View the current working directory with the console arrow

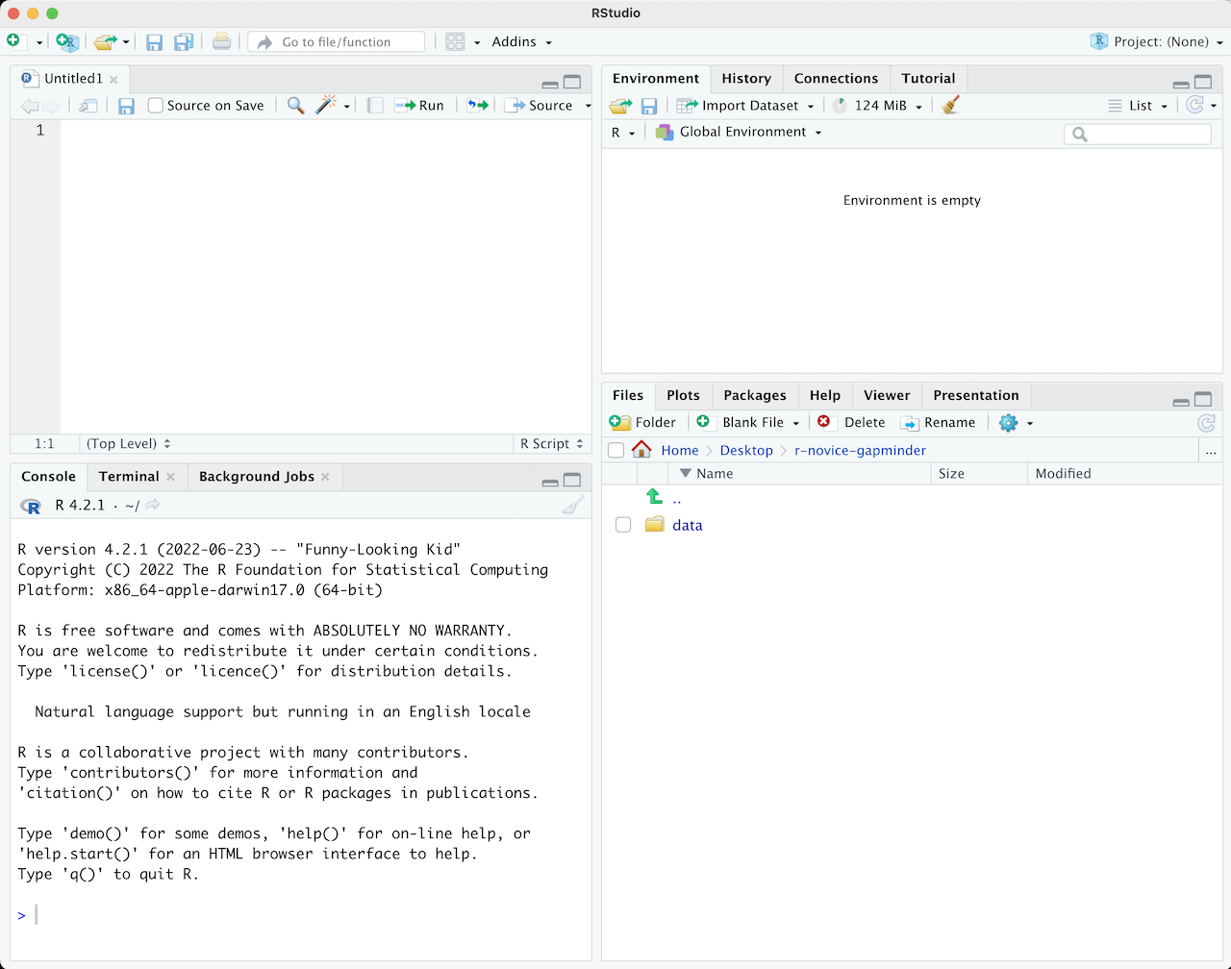point(153,505)
